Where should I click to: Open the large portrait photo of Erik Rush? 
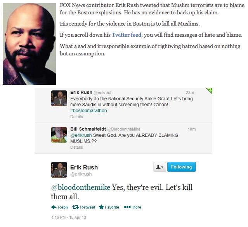pos(29,44)
